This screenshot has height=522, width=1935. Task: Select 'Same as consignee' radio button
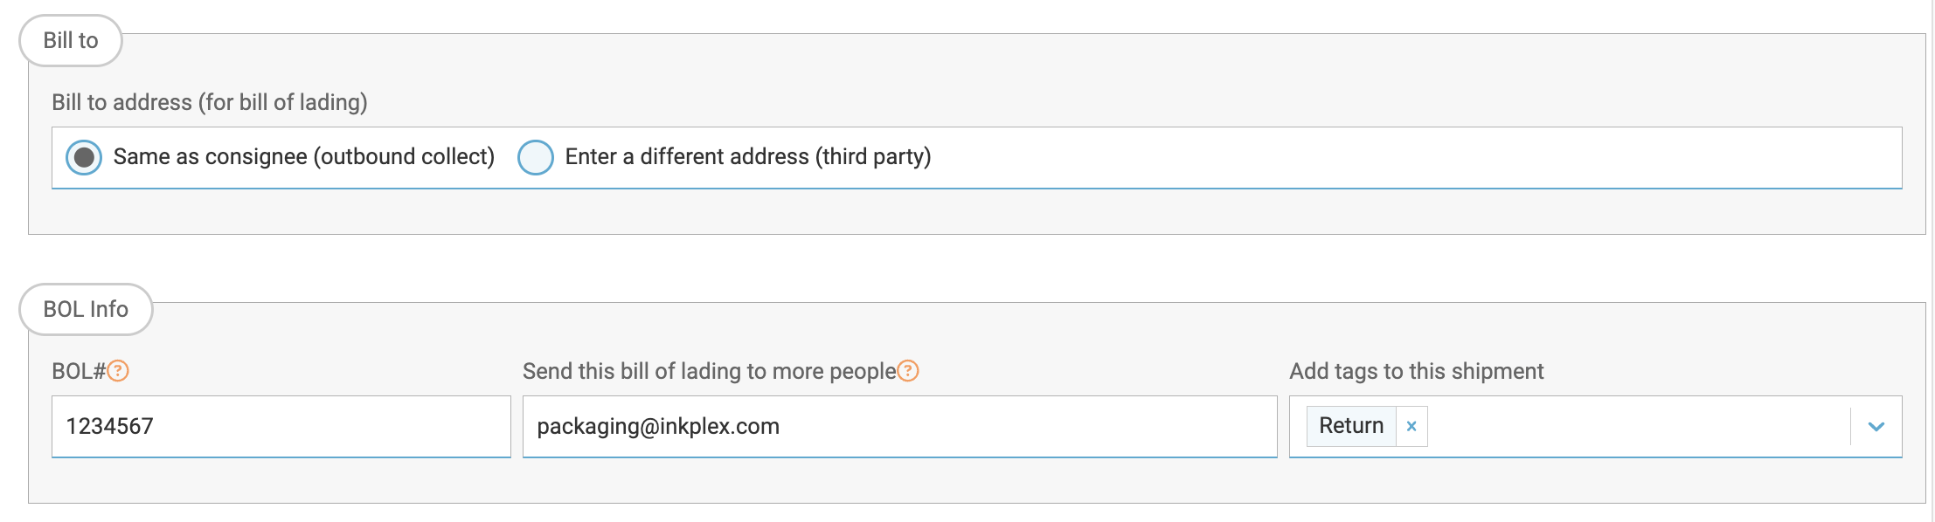click(84, 157)
